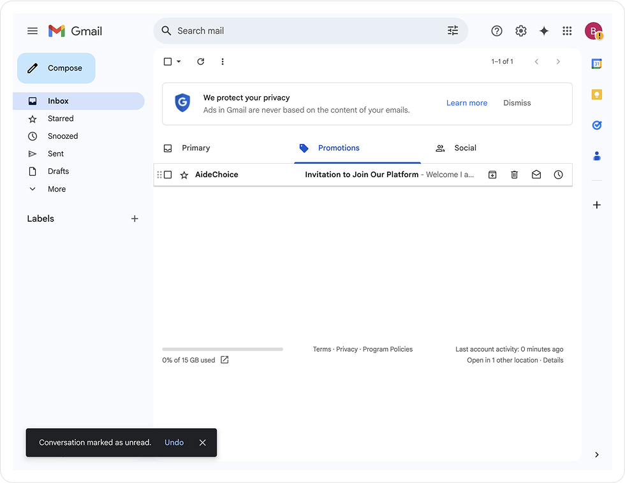Star the AideChoice email
Image resolution: width=625 pixels, height=483 pixels.
point(184,175)
